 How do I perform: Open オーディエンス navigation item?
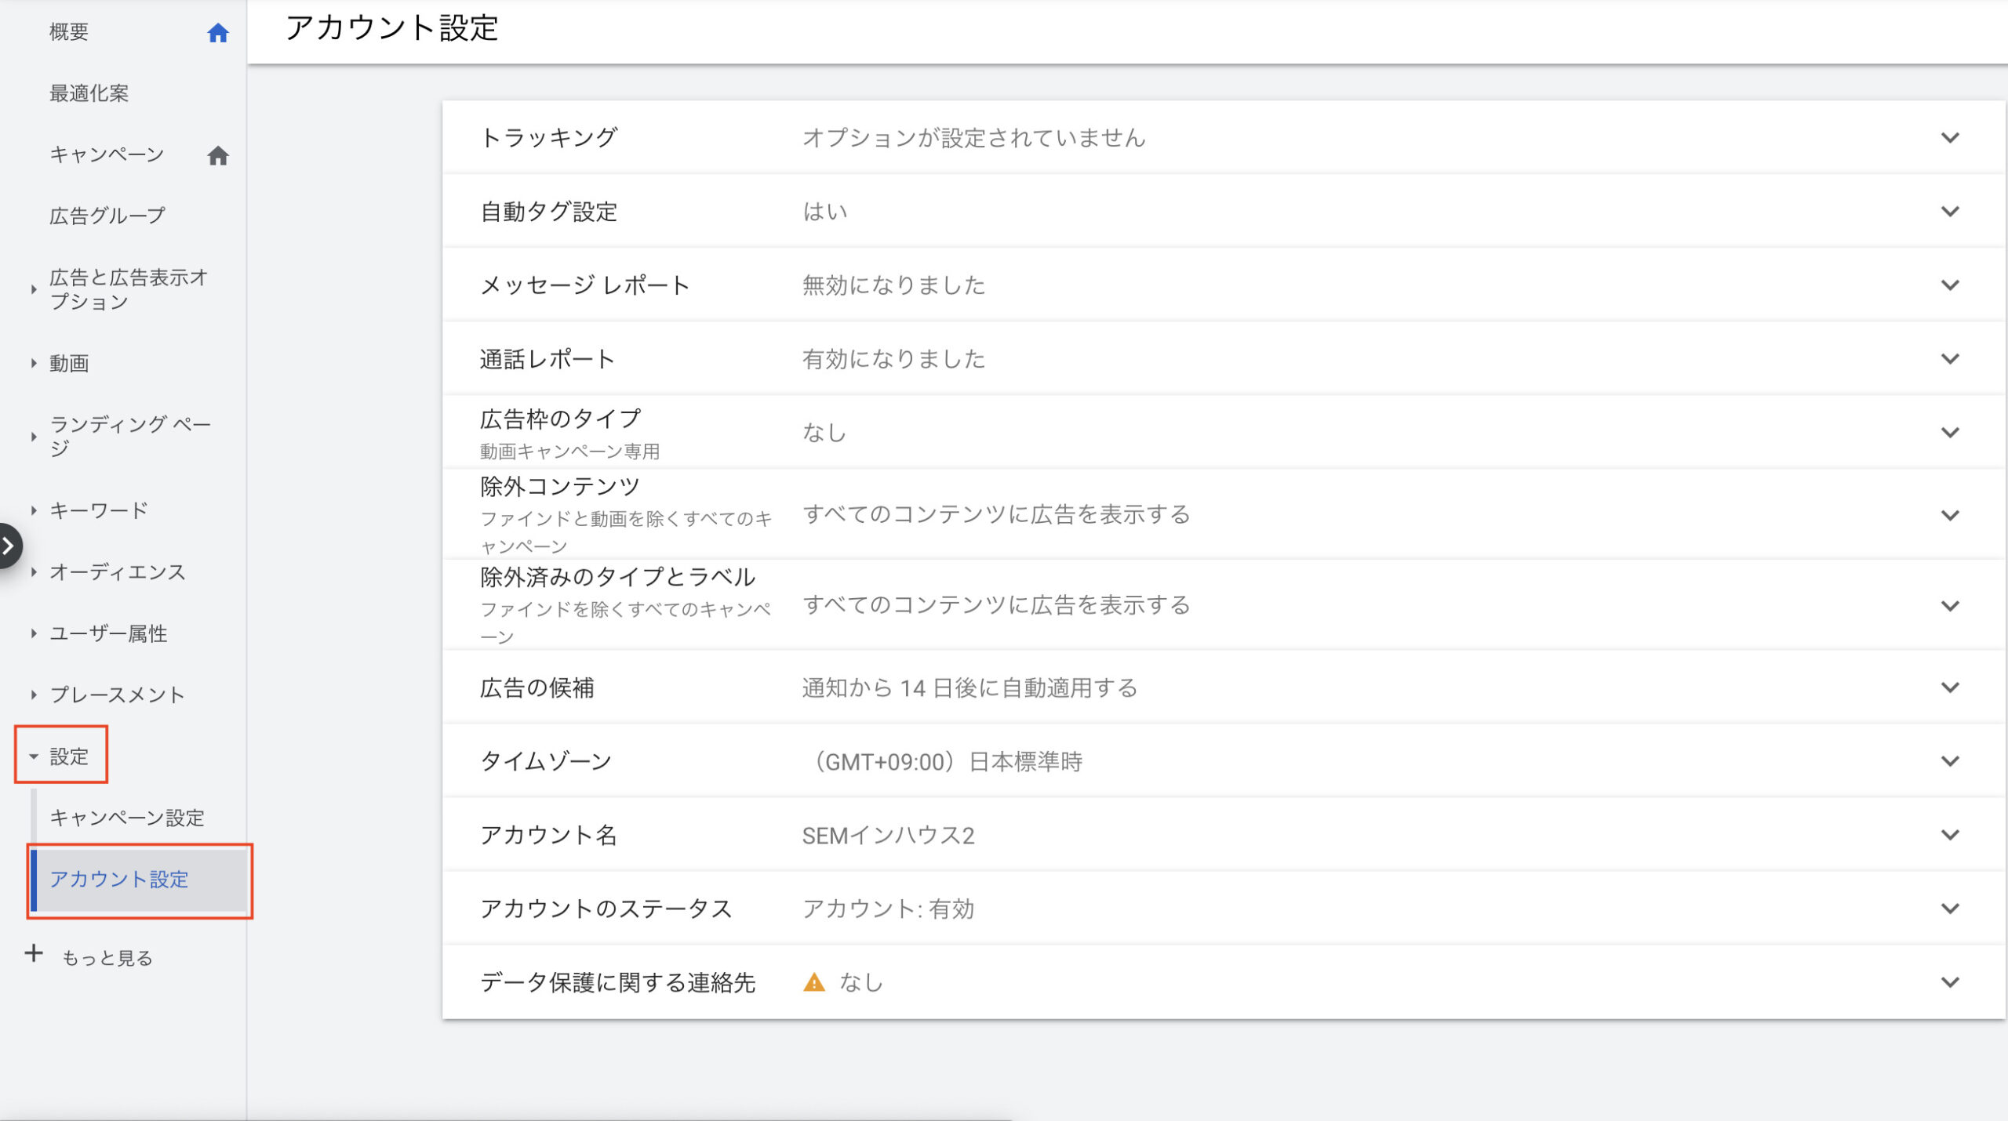[x=118, y=572]
